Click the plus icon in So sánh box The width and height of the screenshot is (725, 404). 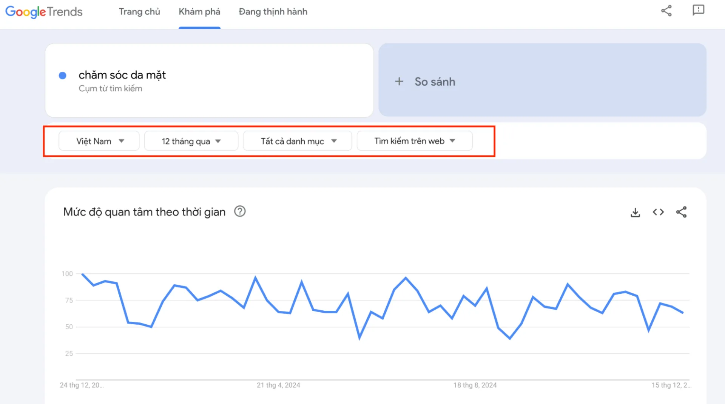pyautogui.click(x=399, y=82)
